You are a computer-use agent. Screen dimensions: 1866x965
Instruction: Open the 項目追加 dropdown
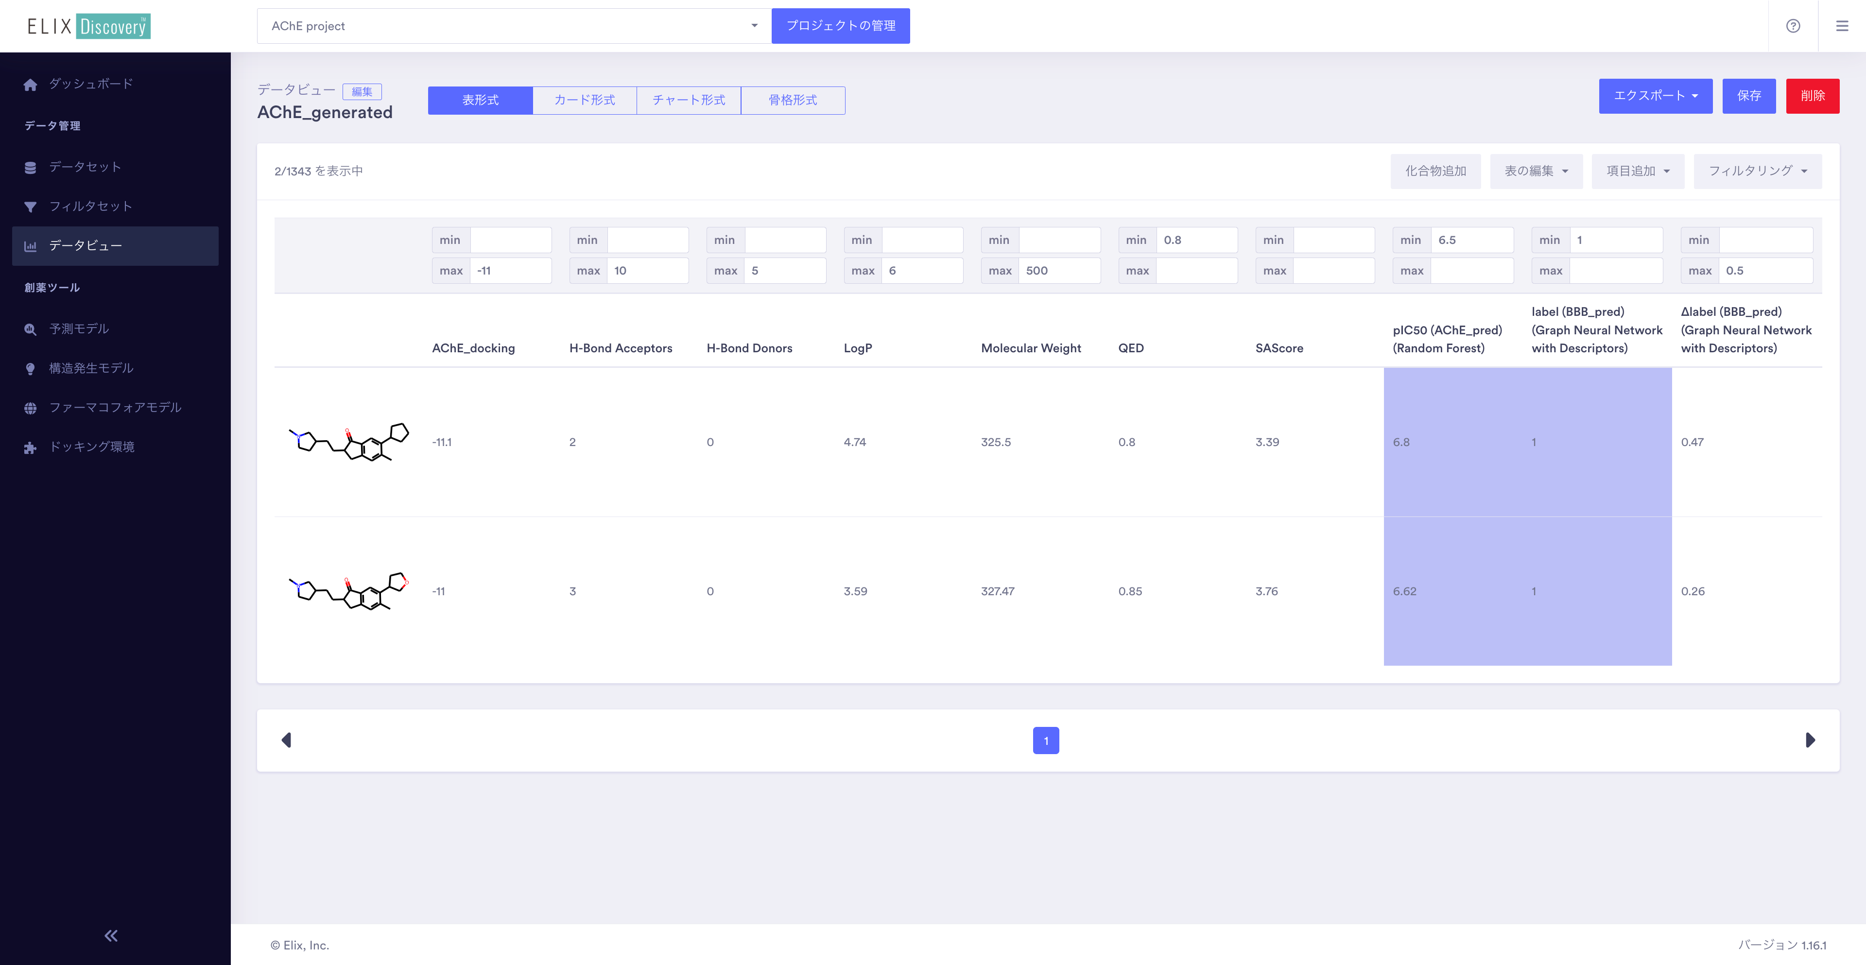click(1637, 171)
